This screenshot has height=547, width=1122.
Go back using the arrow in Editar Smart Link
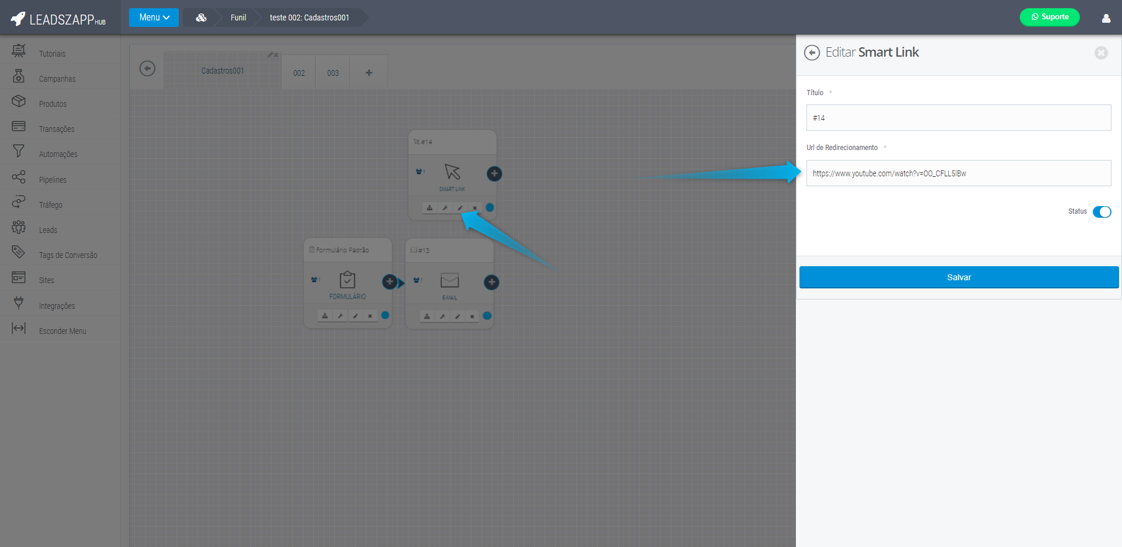(x=812, y=53)
